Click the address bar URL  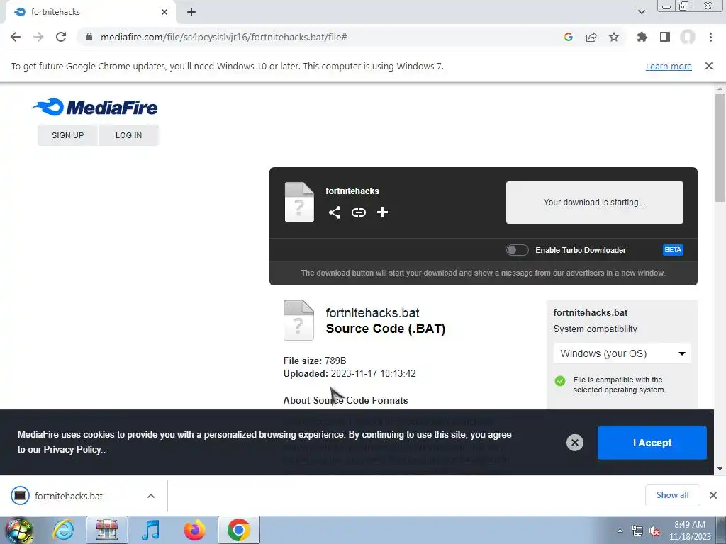pyautogui.click(x=224, y=37)
